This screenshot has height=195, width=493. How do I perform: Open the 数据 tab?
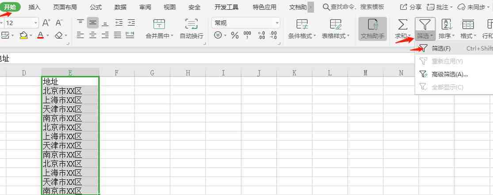pos(120,7)
